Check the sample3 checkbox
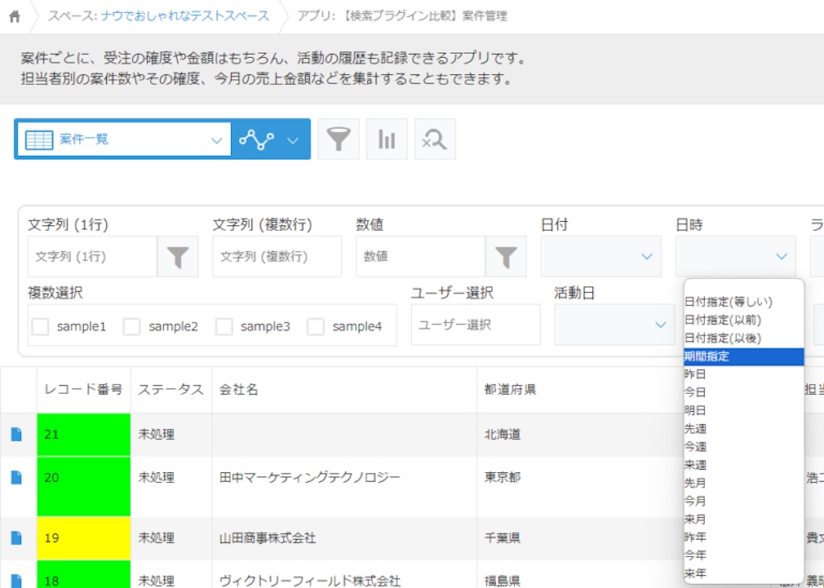Screen dimensions: 824x588 click(224, 327)
